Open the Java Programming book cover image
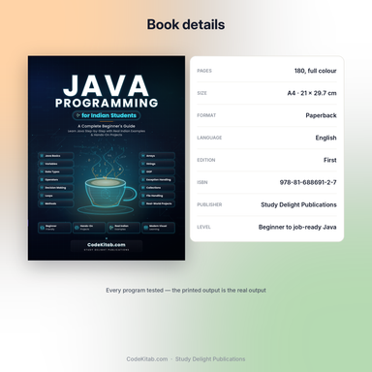Image resolution: width=372 pixels, height=372 pixels. click(107, 158)
